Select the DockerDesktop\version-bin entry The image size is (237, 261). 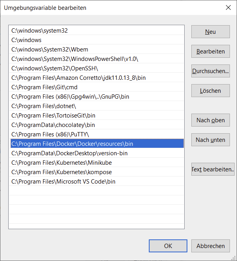(96, 153)
